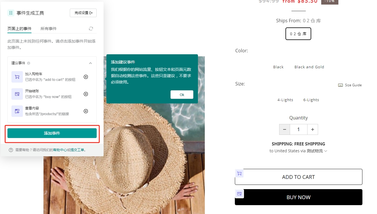Select the 6-Lights size option
This screenshot has height=214, width=377.
pos(311,100)
